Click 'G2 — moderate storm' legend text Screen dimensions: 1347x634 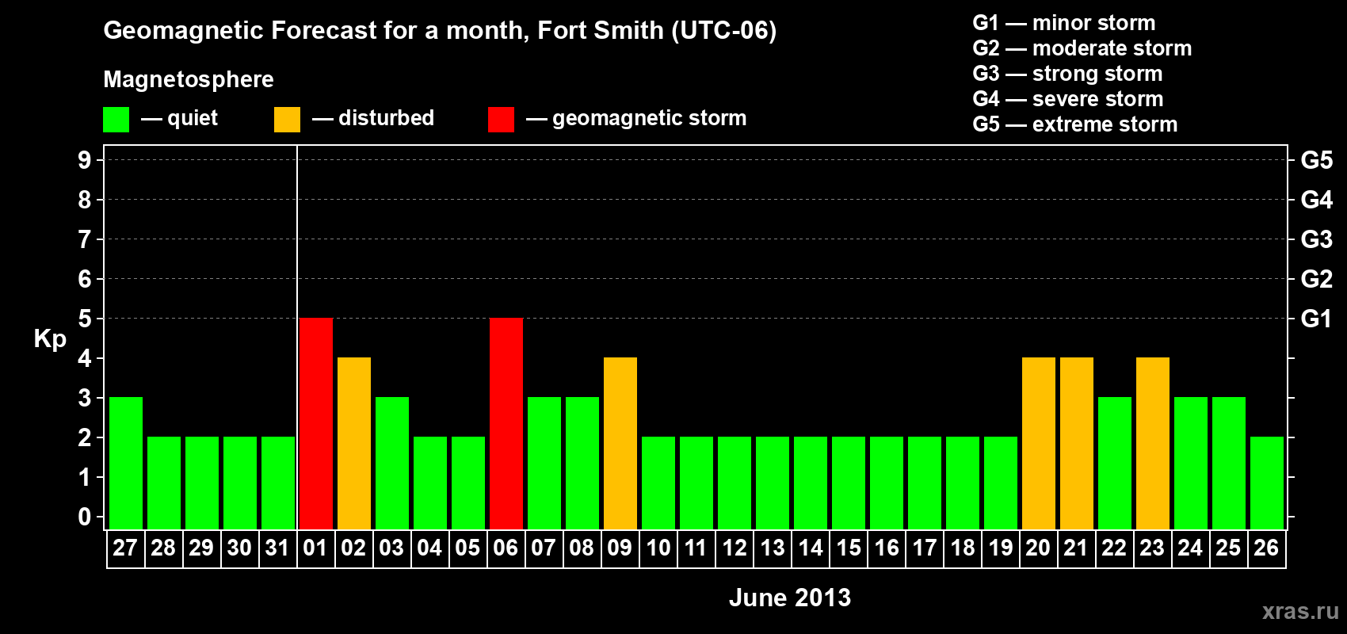(x=1082, y=48)
